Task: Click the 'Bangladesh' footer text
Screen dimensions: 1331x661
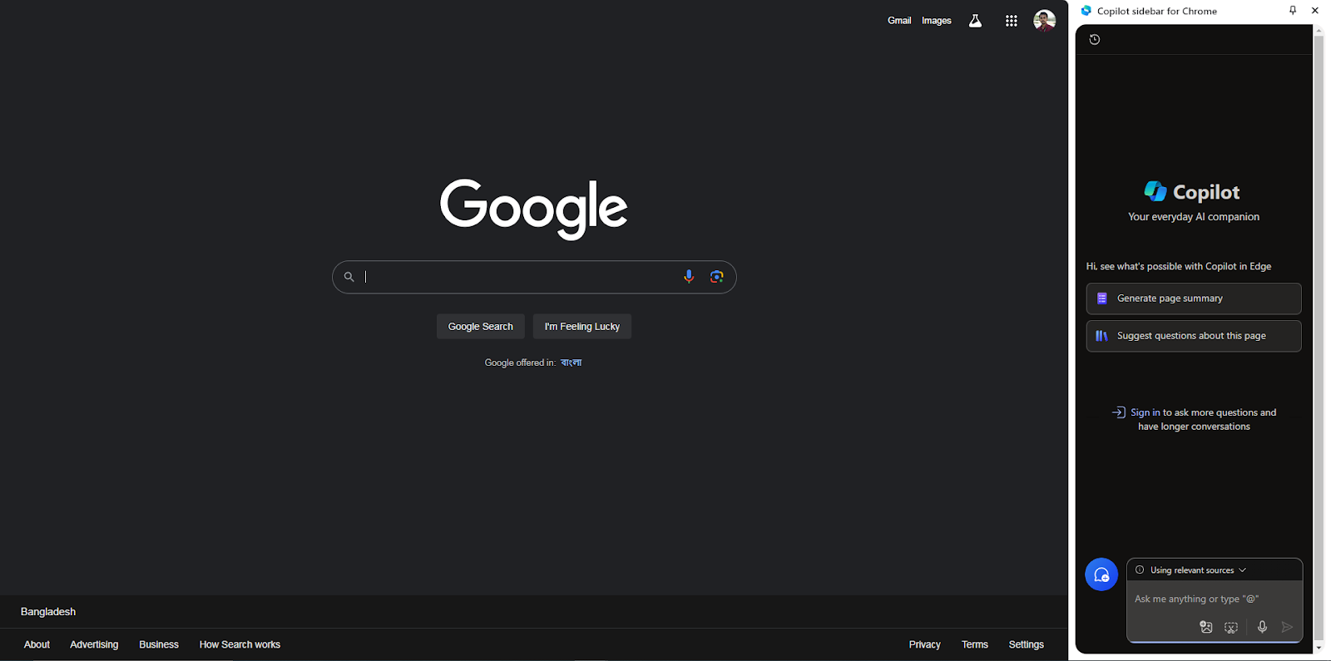Action: coord(48,612)
